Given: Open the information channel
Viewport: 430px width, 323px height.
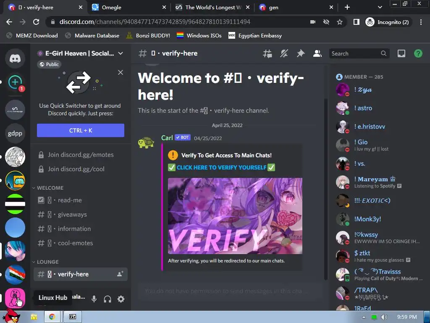Looking at the screenshot, I should (x=81, y=229).
